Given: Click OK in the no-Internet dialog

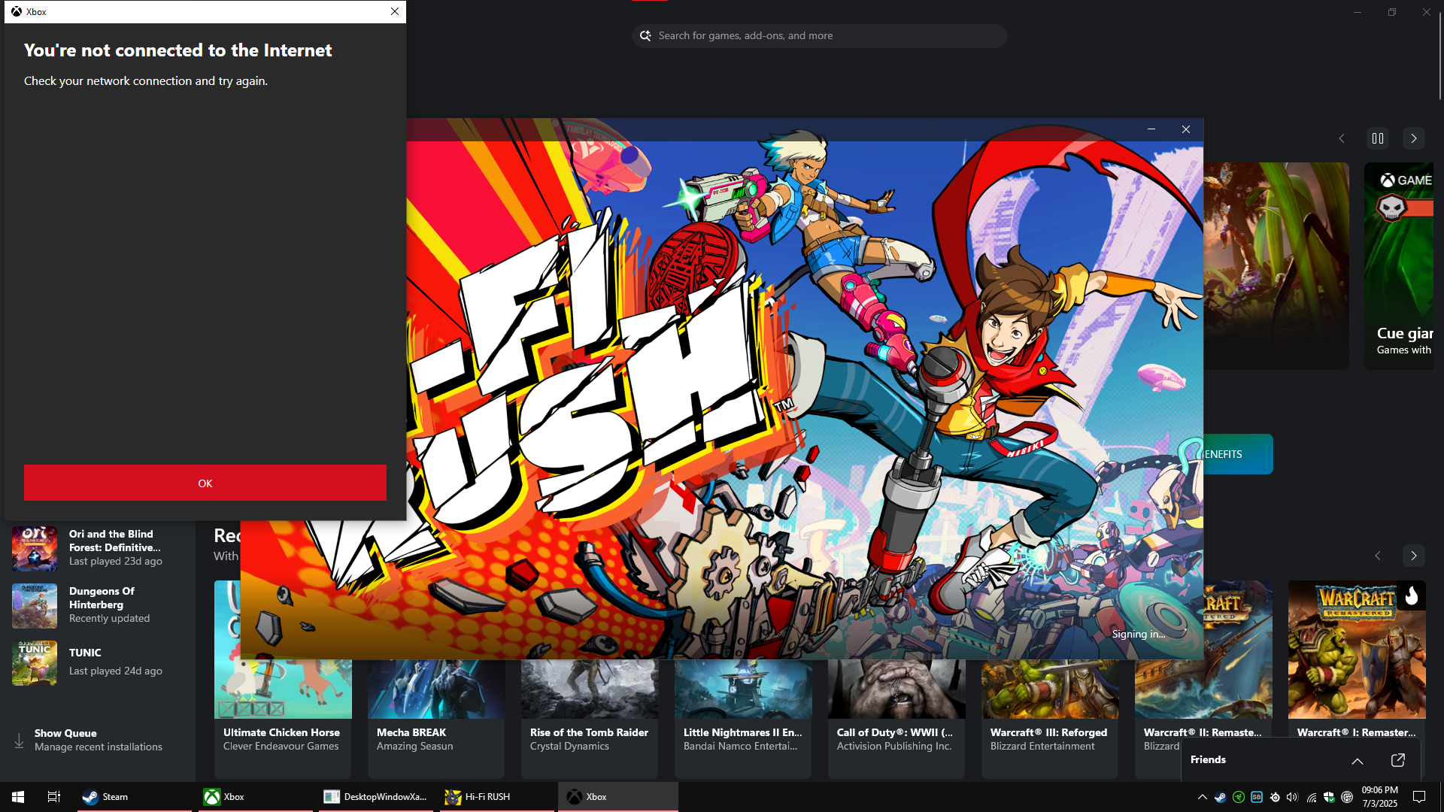Looking at the screenshot, I should [205, 483].
